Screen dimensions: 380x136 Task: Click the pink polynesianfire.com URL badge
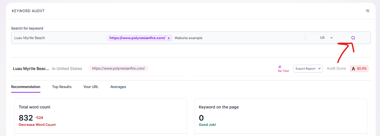pos(118,68)
